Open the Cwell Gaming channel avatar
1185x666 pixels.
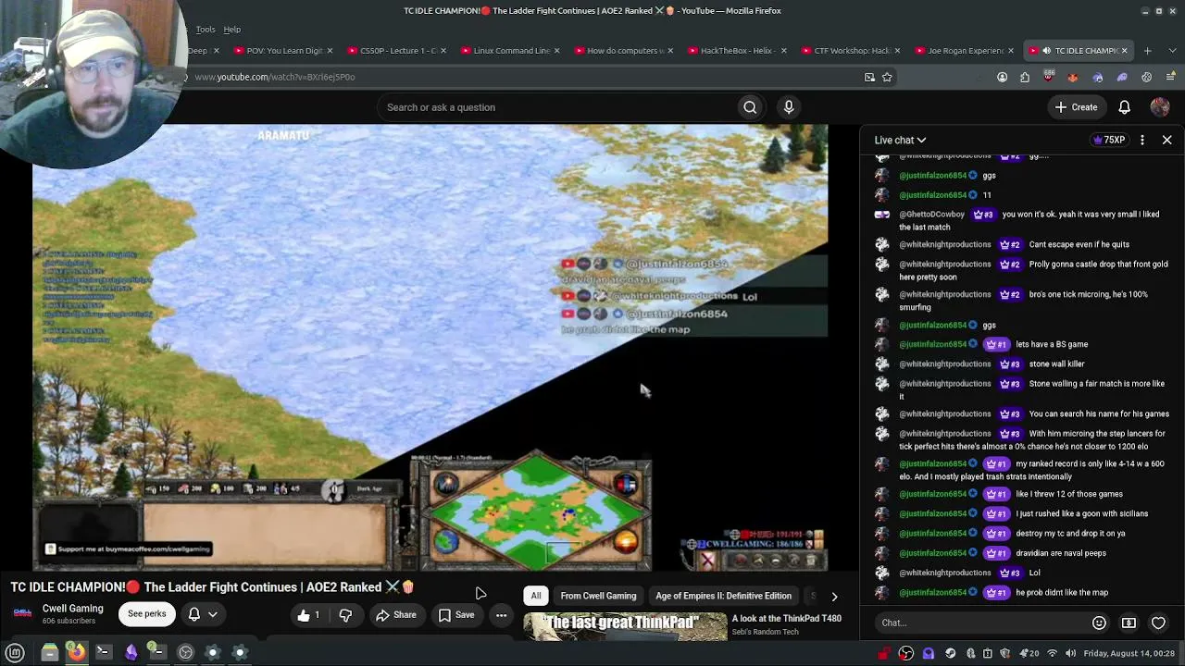[x=22, y=614]
